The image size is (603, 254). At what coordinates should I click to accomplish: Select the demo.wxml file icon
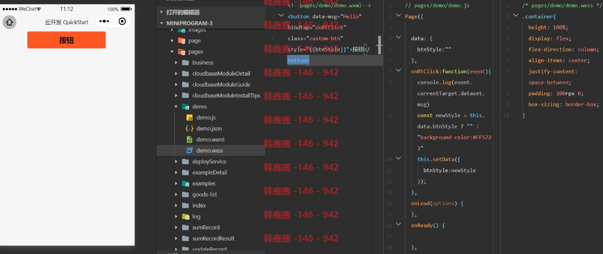[190, 140]
